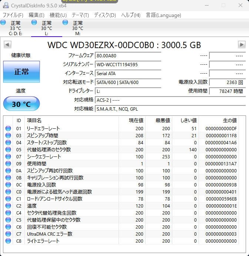Open the ファイル(F) menu
Image resolution: width=249 pixels, height=256 pixels.
[13, 15]
